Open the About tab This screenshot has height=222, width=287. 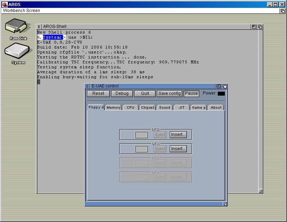[216, 108]
